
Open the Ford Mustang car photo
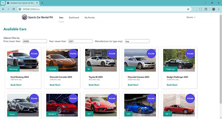(23, 60)
